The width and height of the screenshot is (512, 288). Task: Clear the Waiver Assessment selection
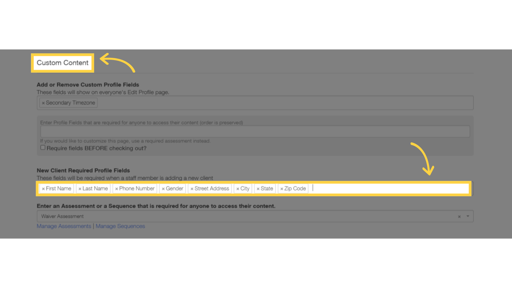pyautogui.click(x=459, y=216)
